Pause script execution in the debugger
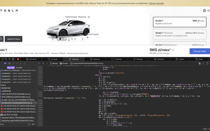This screenshot has width=210, height=131. 9,63
